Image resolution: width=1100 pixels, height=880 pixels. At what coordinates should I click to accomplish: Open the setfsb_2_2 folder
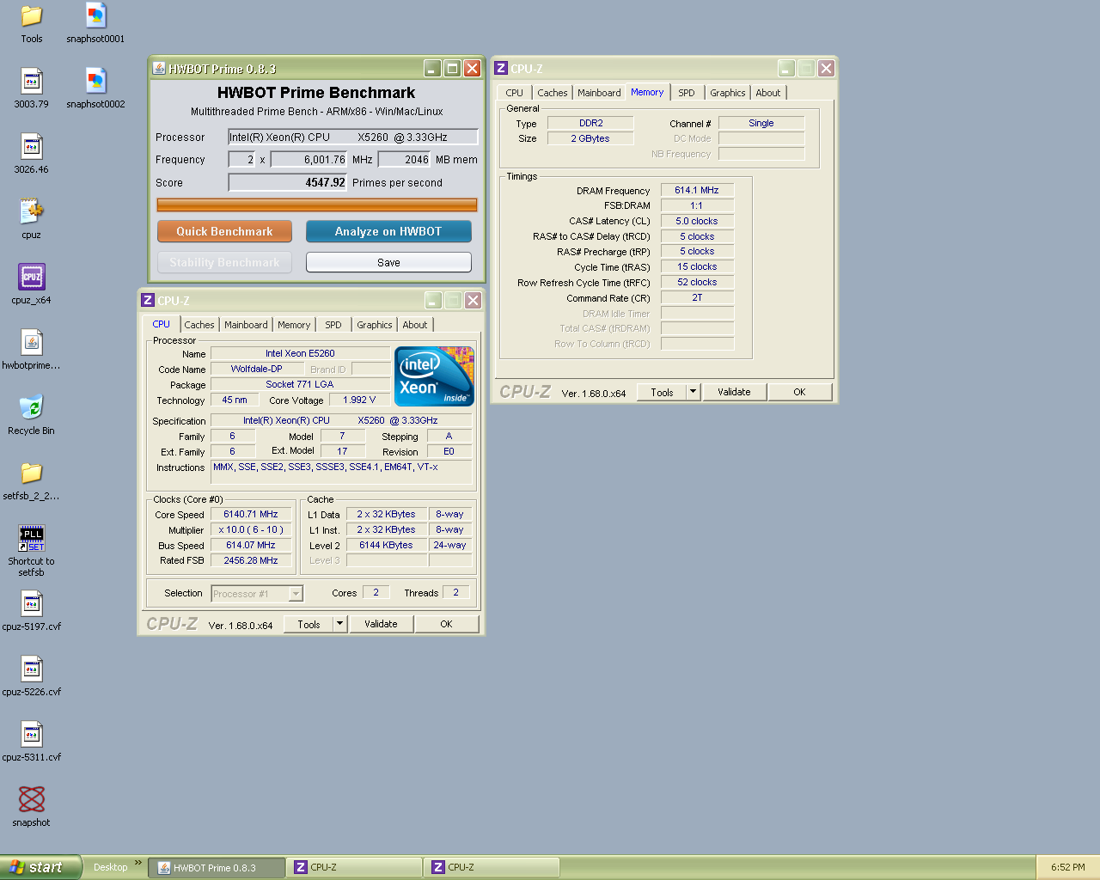click(32, 480)
